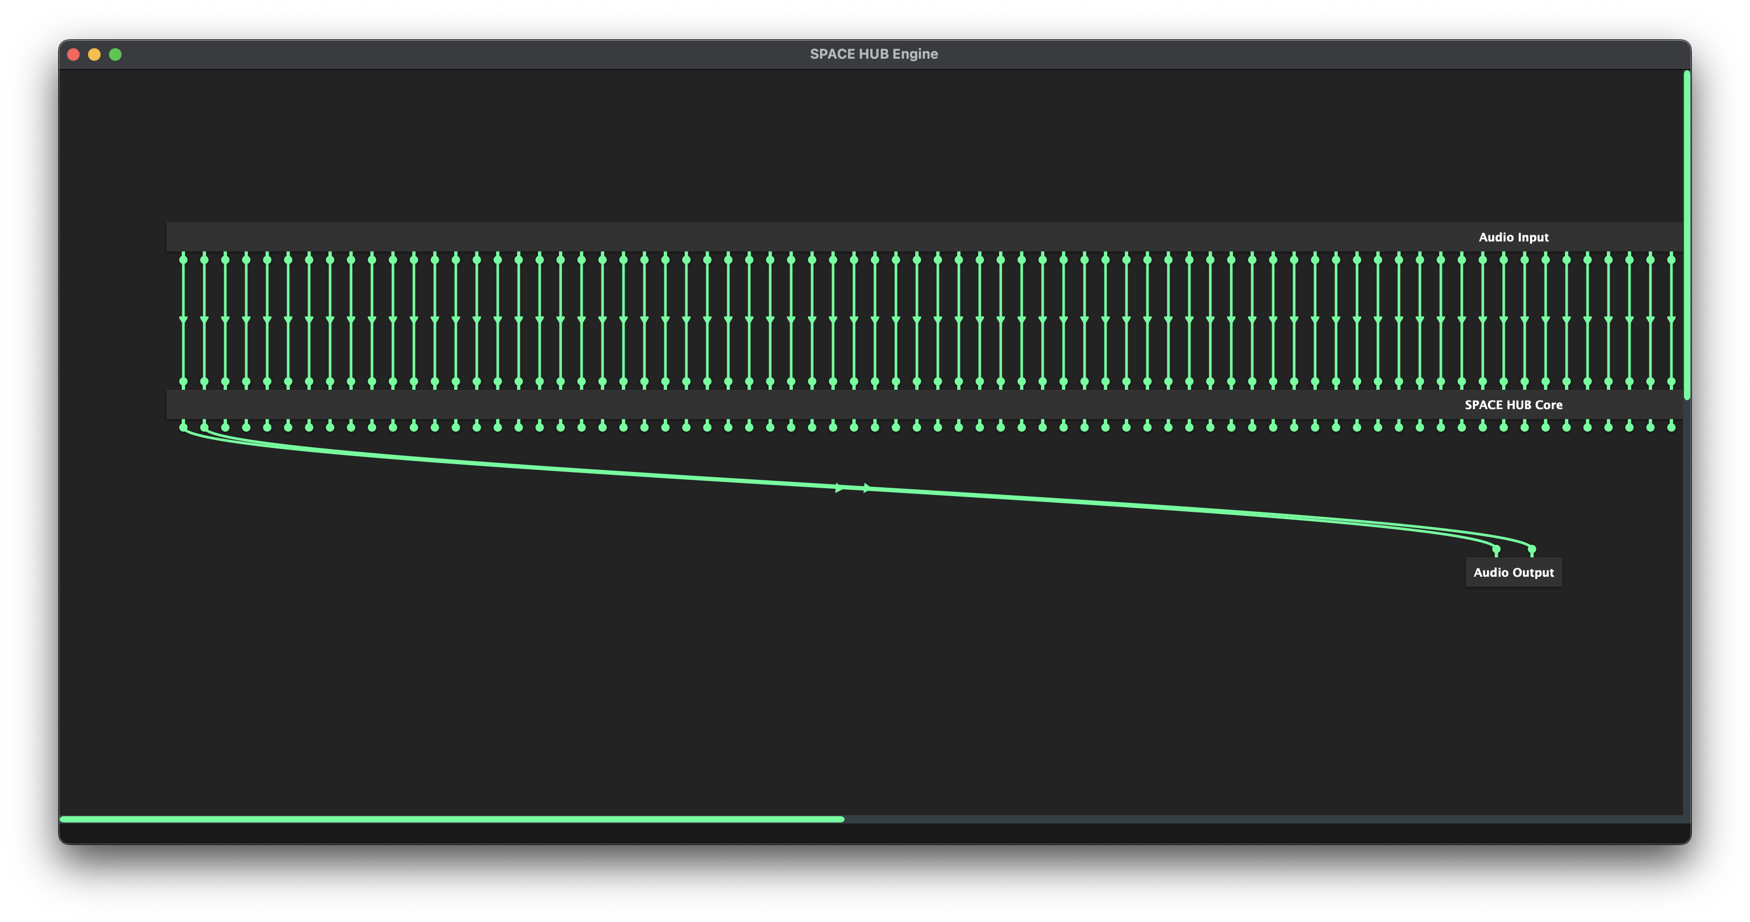This screenshot has height=922, width=1750.
Task: Minimize window with the yellow button
Action: [x=94, y=54]
